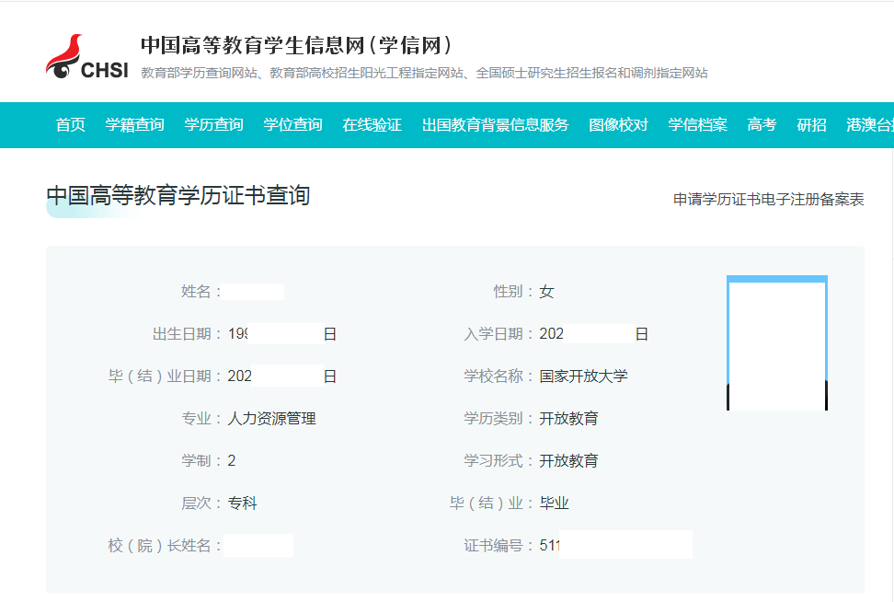The width and height of the screenshot is (894, 602).
Task: Click the site title 中国高等教育学生信息网(学信网)
Action: pos(296,45)
